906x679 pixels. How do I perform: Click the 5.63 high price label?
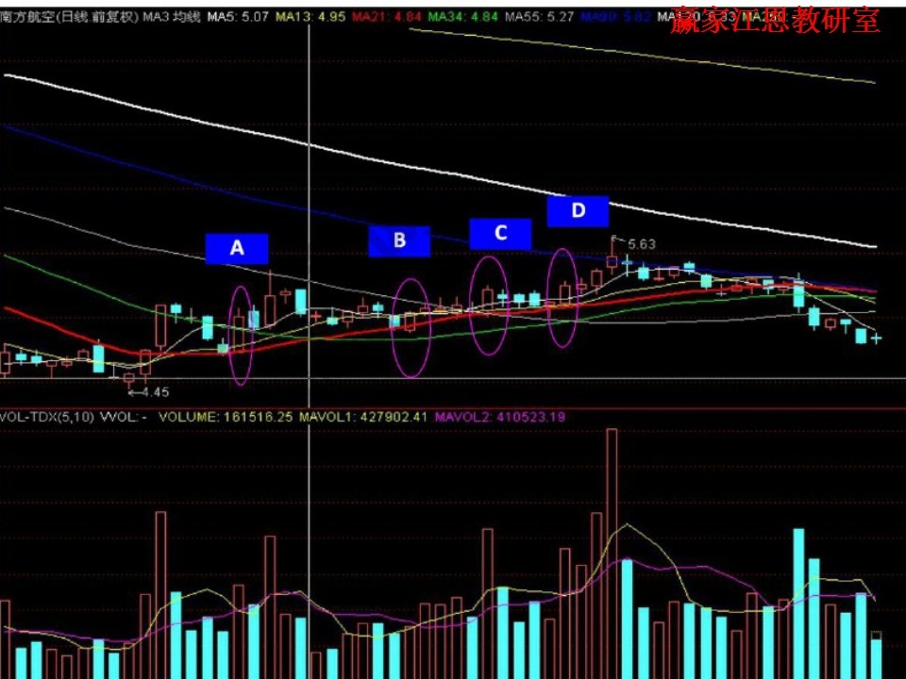click(641, 244)
